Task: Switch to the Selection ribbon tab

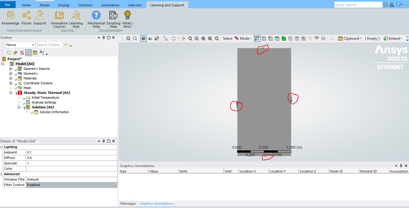Action: [x=85, y=5]
